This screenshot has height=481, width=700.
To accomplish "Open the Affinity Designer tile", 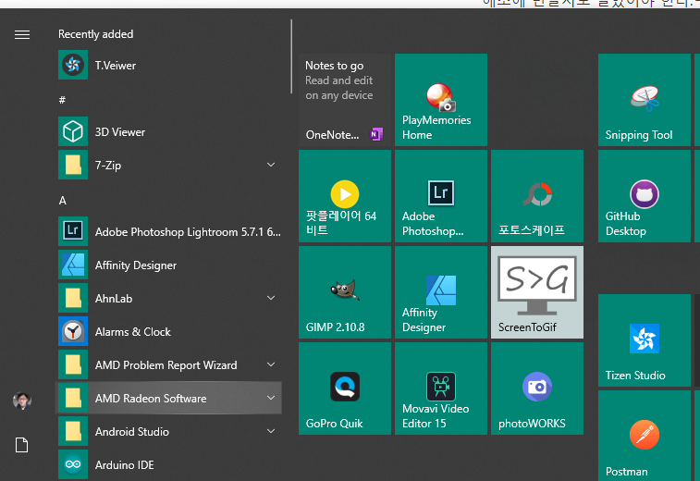I will [x=441, y=292].
